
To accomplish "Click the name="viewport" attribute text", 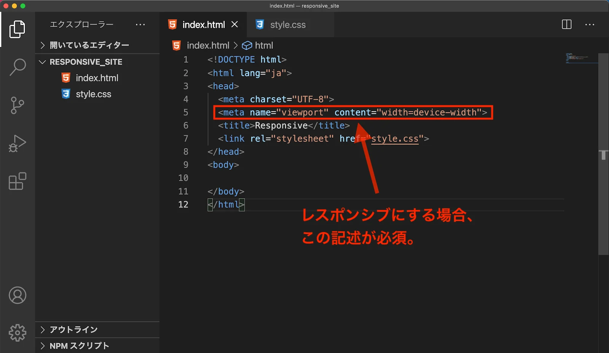I will [289, 113].
